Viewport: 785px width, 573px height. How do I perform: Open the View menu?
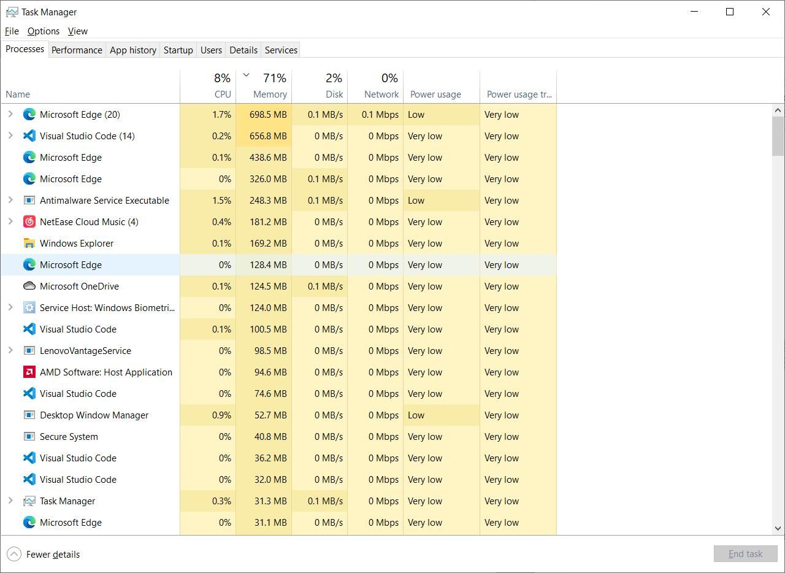pyautogui.click(x=77, y=31)
